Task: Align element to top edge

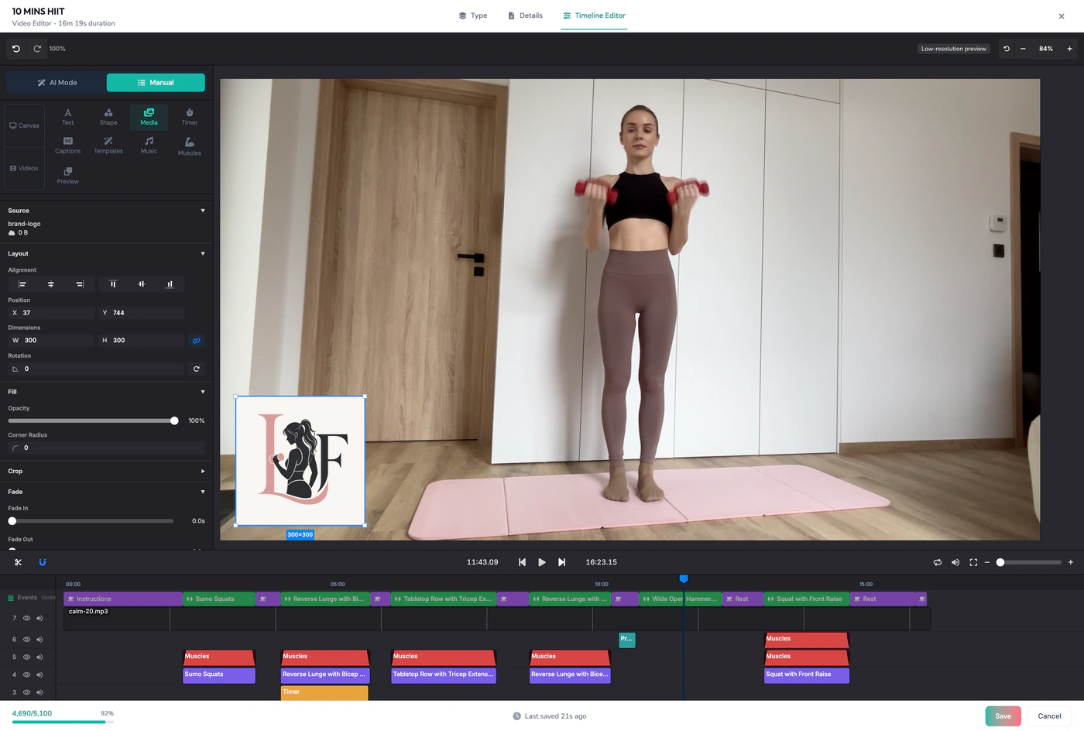Action: coord(113,284)
